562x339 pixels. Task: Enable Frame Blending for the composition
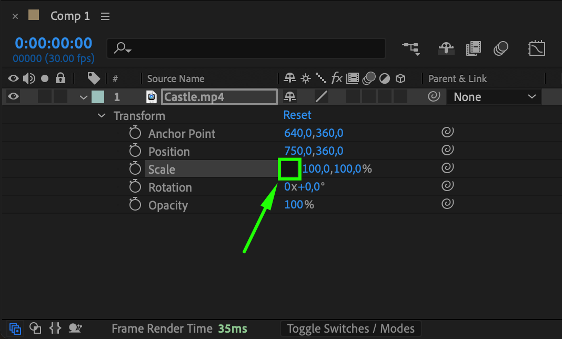[x=473, y=48]
